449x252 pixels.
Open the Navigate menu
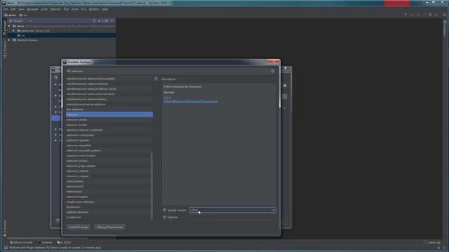point(32,9)
